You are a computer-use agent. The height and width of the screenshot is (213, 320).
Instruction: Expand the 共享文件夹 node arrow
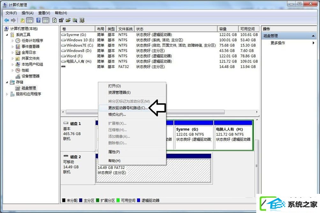coord(13,58)
